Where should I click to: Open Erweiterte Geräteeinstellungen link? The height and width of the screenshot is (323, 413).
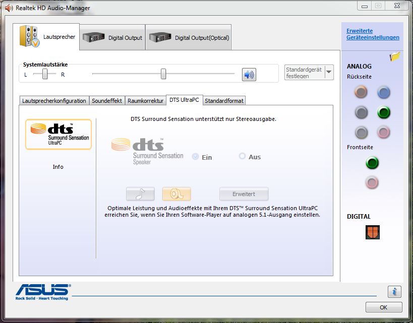coord(373,34)
